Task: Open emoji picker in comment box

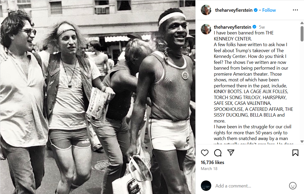Action: (x=293, y=186)
